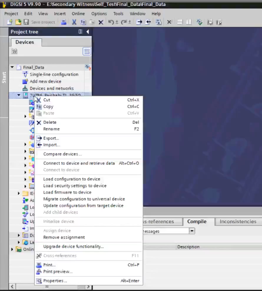The width and height of the screenshot is (262, 291).
Task: Click the Print icon in the toolbar
Action: 64,22
